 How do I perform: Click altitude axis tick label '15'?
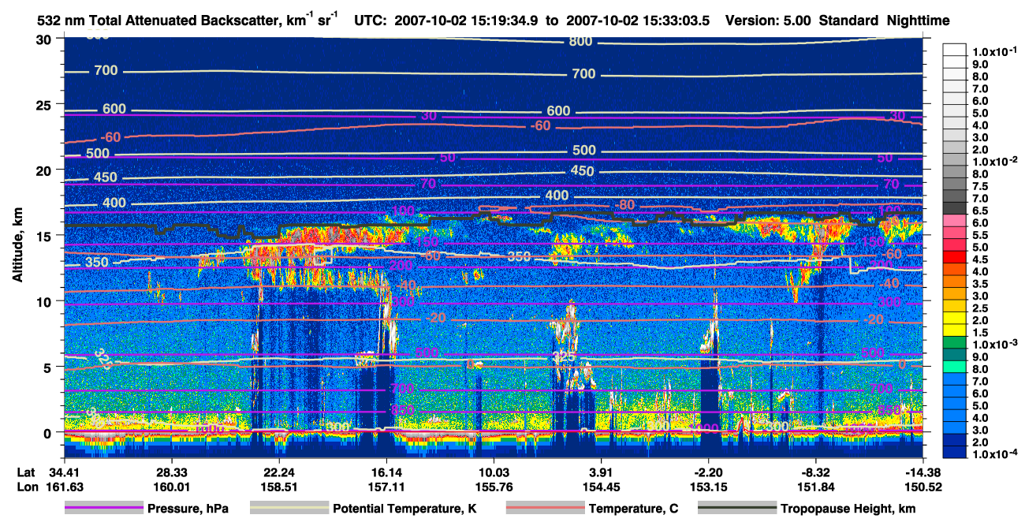pyautogui.click(x=46, y=235)
